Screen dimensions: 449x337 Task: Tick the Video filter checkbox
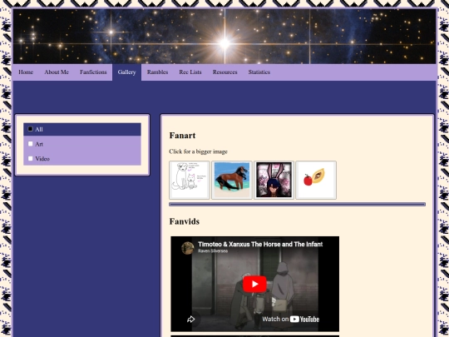tap(31, 158)
